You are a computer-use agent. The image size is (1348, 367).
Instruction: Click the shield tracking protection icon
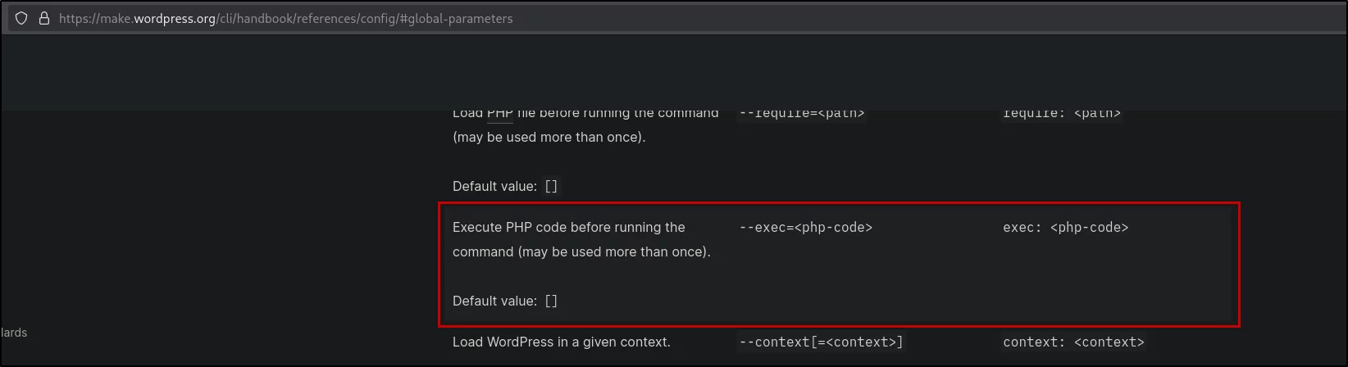[21, 18]
